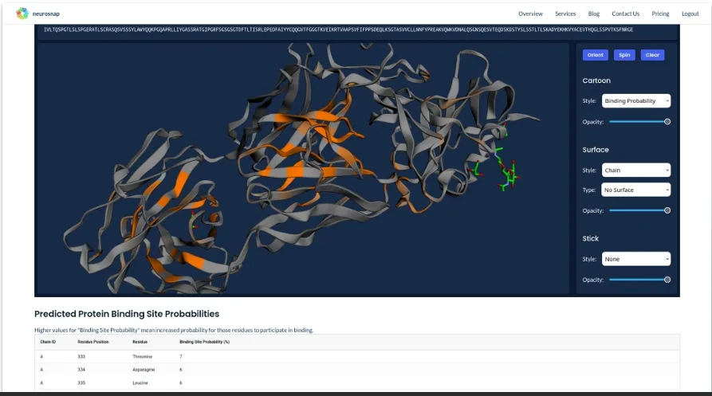712x396 pixels.
Task: Select the Threonine residue cell
Action: (142, 356)
